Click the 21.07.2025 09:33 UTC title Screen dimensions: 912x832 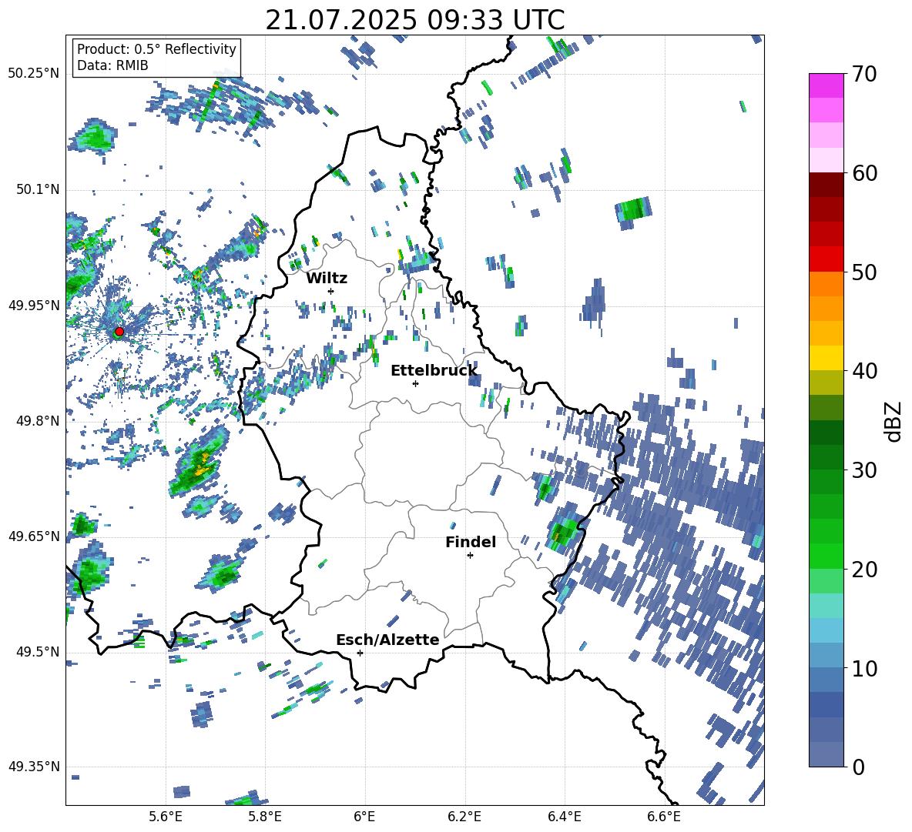[414, 20]
